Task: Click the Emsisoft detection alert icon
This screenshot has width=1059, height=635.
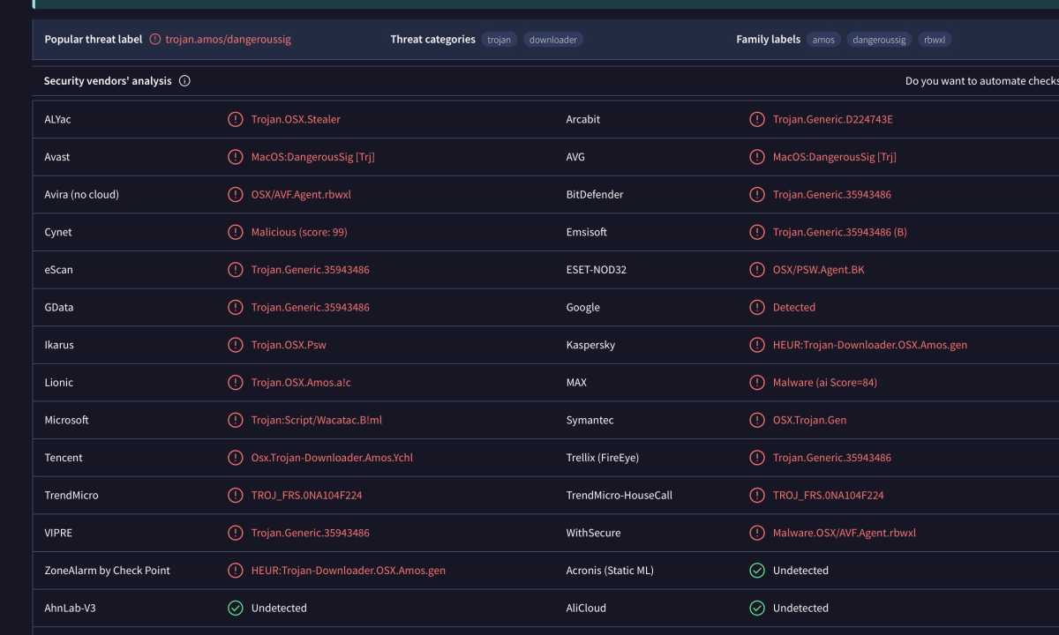Action: point(757,232)
